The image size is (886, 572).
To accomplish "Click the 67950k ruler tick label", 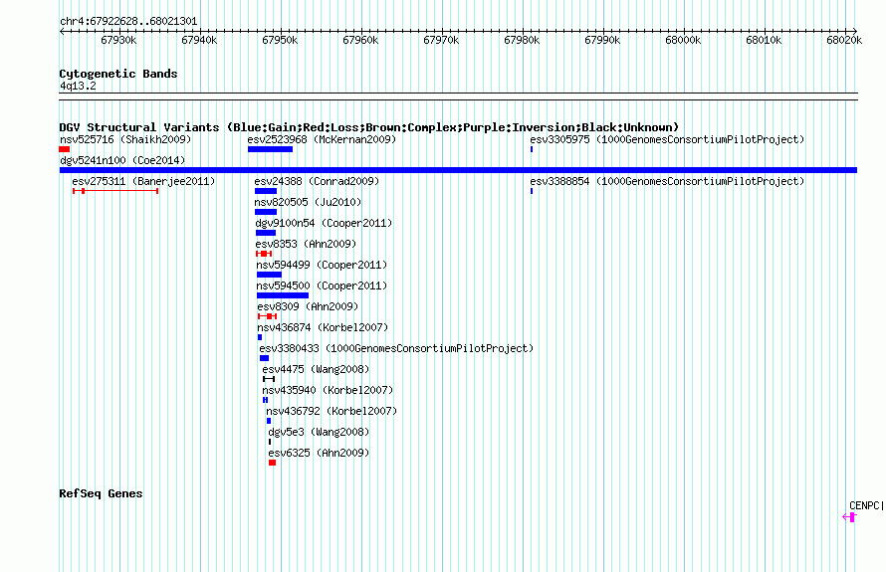I will (280, 40).
